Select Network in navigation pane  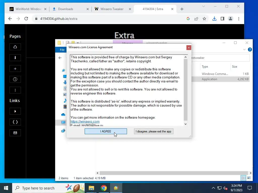click(x=63, y=131)
